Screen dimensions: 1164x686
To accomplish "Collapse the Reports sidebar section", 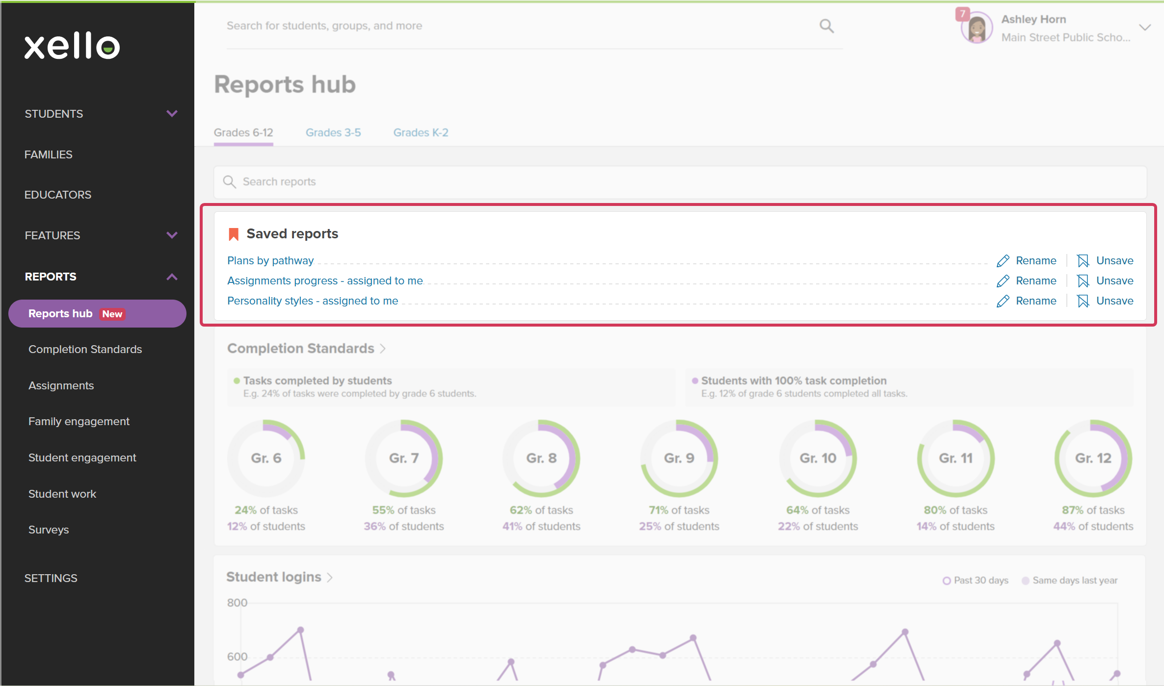I will point(172,277).
